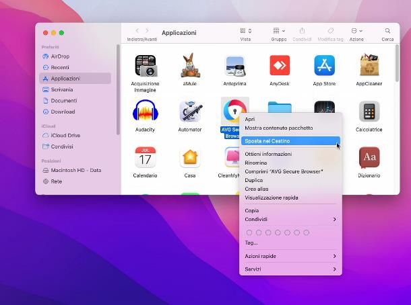Choose Ottieni informazioni

(x=290, y=155)
